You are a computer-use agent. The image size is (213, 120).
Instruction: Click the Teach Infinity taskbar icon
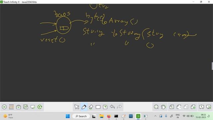point(138,116)
